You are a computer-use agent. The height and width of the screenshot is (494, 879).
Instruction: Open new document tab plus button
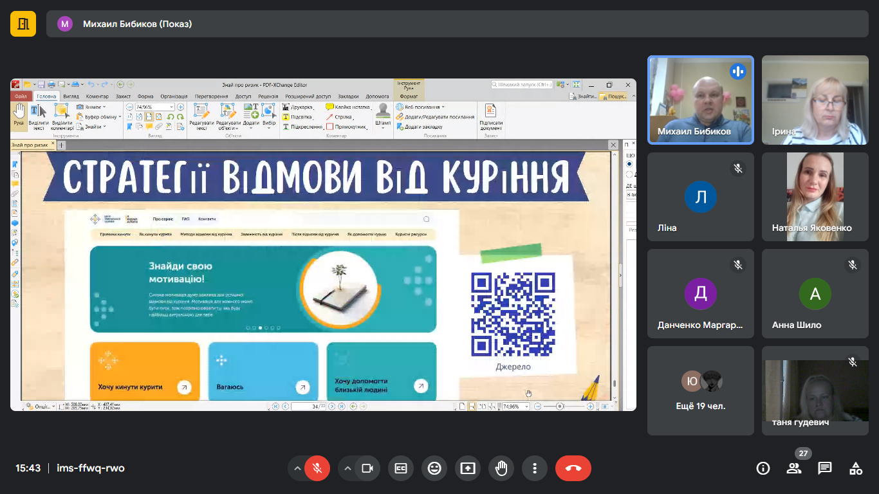click(x=62, y=145)
